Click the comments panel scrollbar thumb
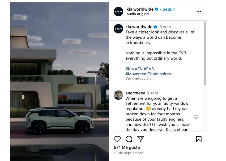 pos(205,53)
